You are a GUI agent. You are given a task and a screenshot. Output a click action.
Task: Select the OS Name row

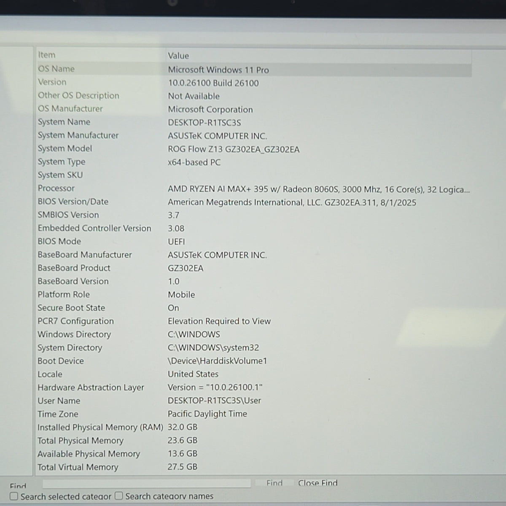(x=254, y=69)
